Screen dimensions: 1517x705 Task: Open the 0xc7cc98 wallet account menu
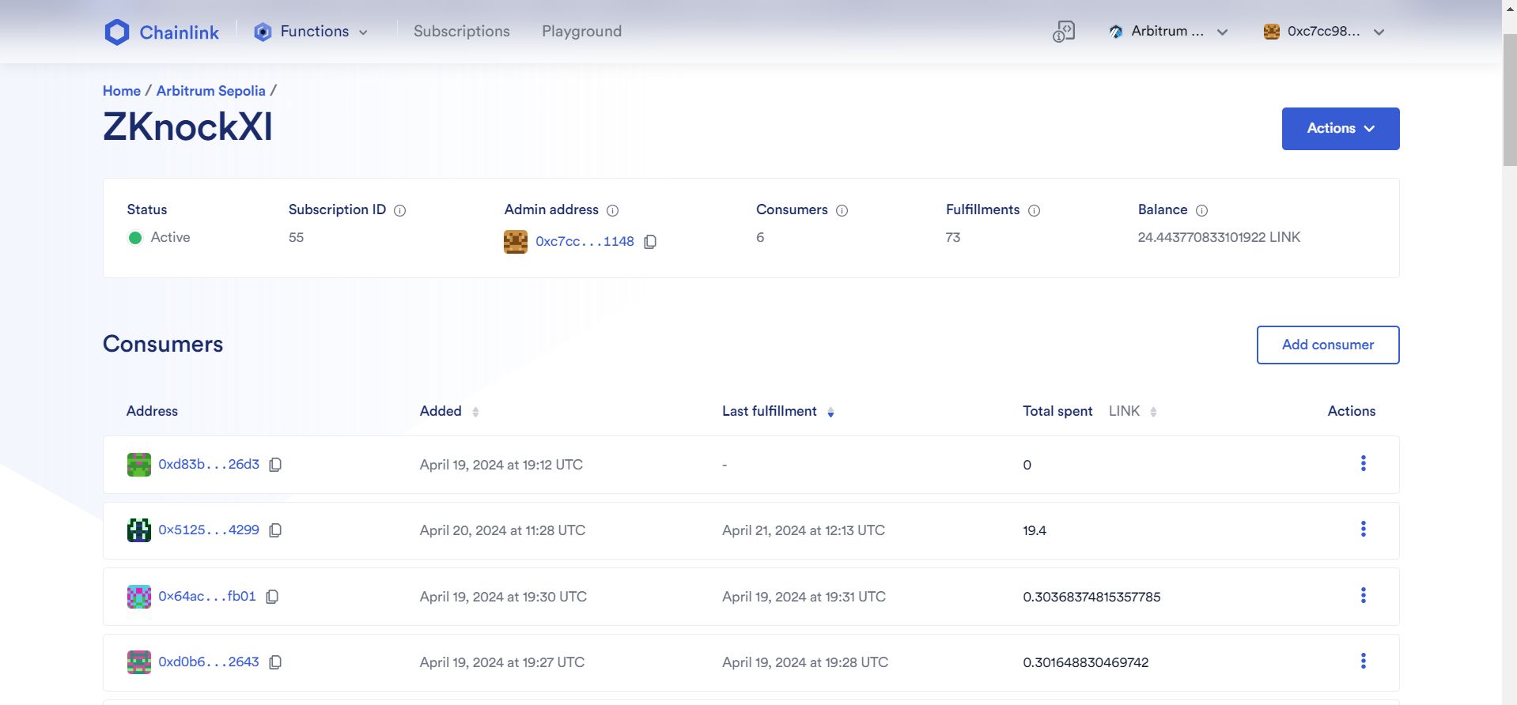(1323, 32)
